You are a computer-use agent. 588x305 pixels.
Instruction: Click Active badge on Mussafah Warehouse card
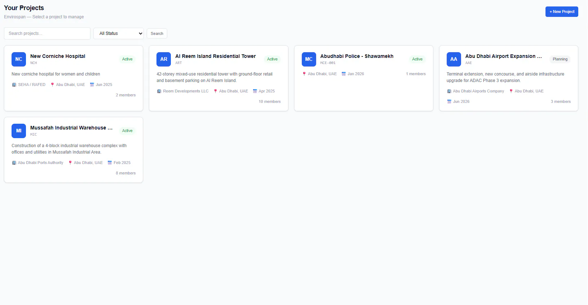tap(127, 131)
